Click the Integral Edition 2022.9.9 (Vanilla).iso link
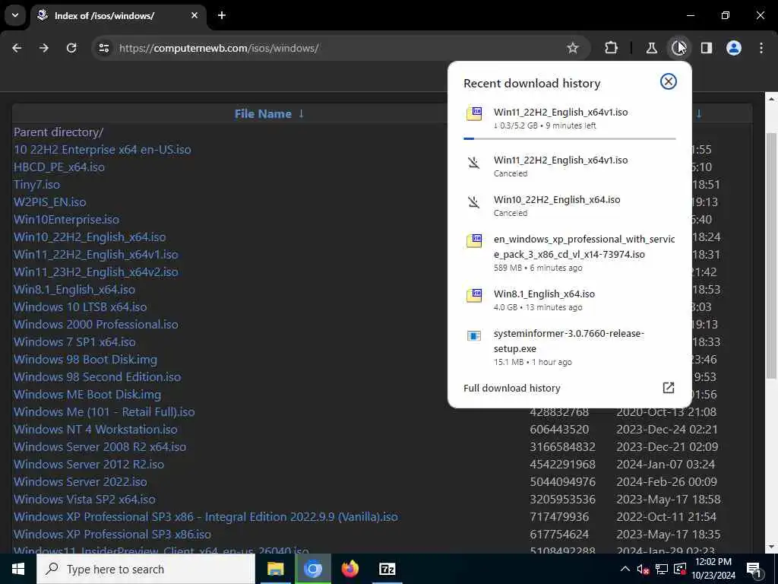The width and height of the screenshot is (778, 584). pos(205,516)
